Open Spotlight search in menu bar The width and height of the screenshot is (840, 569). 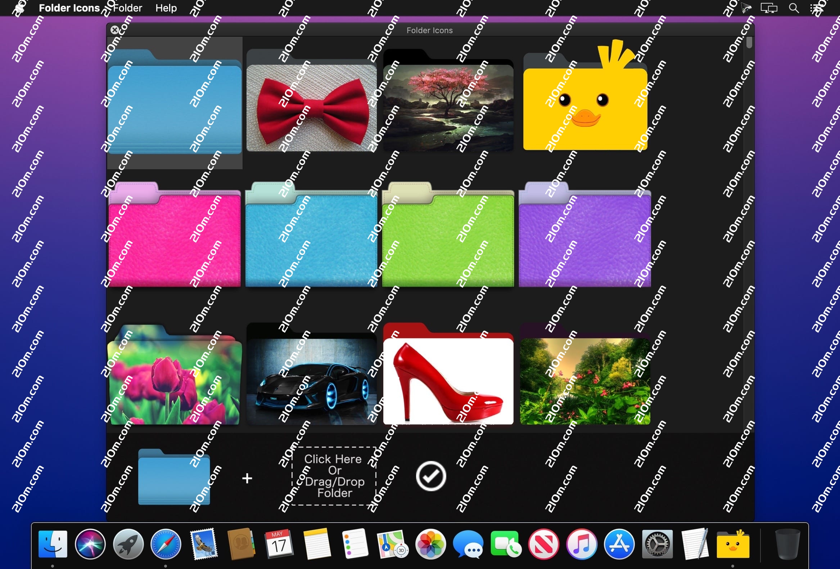[x=793, y=8]
